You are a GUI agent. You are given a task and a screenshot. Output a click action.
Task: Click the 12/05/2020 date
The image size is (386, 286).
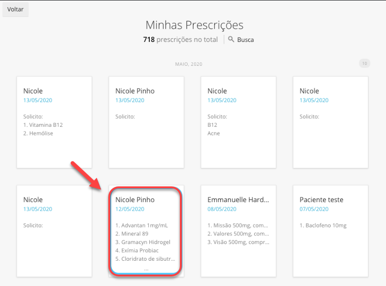pos(130,209)
